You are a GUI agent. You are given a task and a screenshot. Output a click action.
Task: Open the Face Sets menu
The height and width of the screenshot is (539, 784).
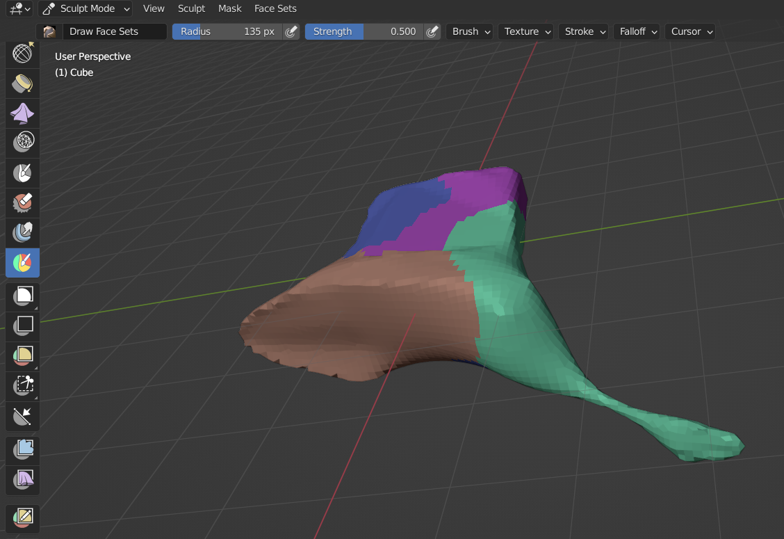coord(275,8)
